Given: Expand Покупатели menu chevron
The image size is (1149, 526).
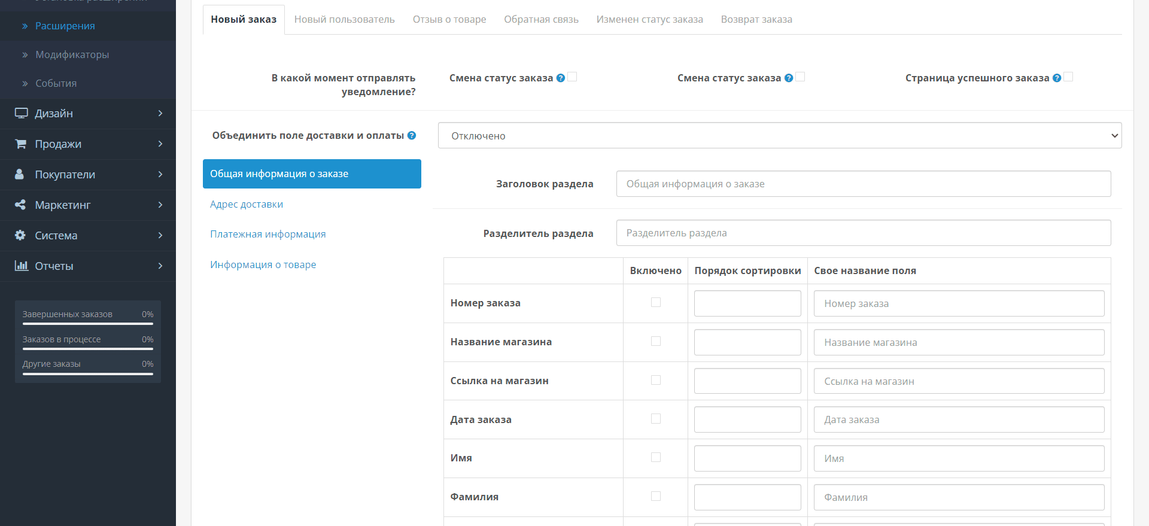Looking at the screenshot, I should click(x=160, y=174).
